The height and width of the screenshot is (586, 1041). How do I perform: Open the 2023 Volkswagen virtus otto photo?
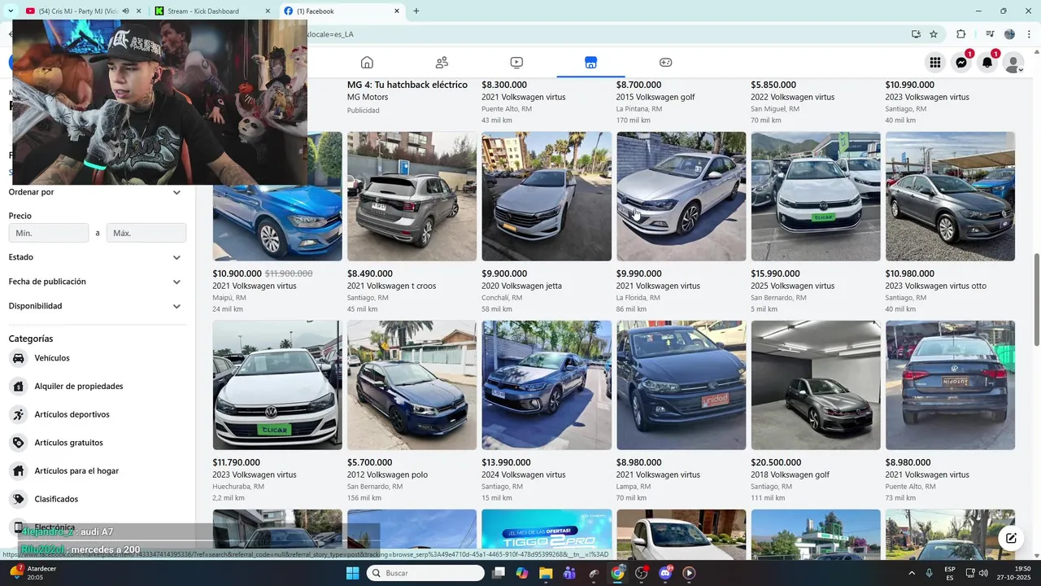(x=950, y=196)
